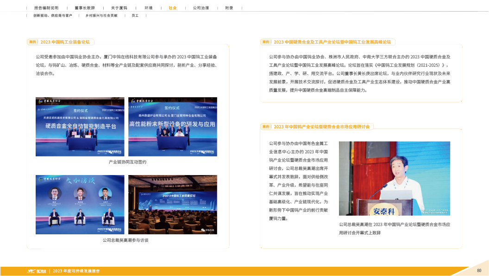Click the speaker photo at 安泰科 podium
This screenshot has height=276, width=489.
coord(394,178)
